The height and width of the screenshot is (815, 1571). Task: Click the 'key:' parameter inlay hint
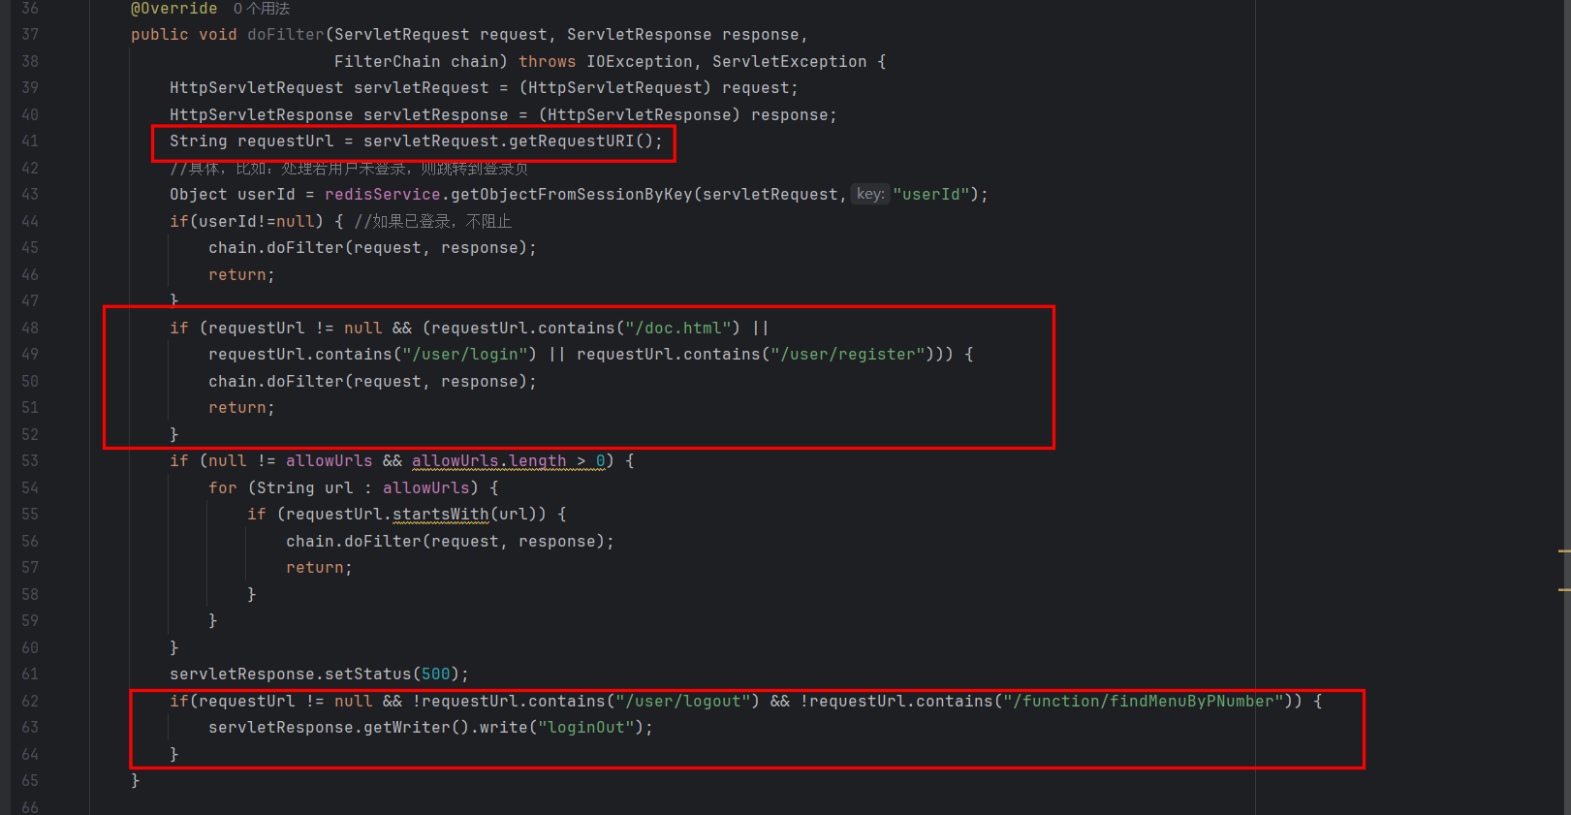[869, 194]
